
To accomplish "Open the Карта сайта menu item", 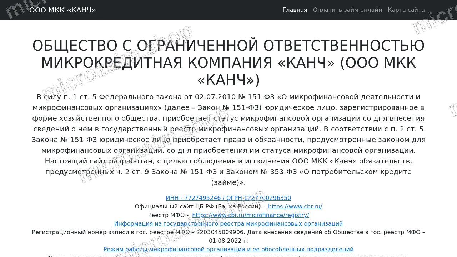I will click(x=406, y=10).
